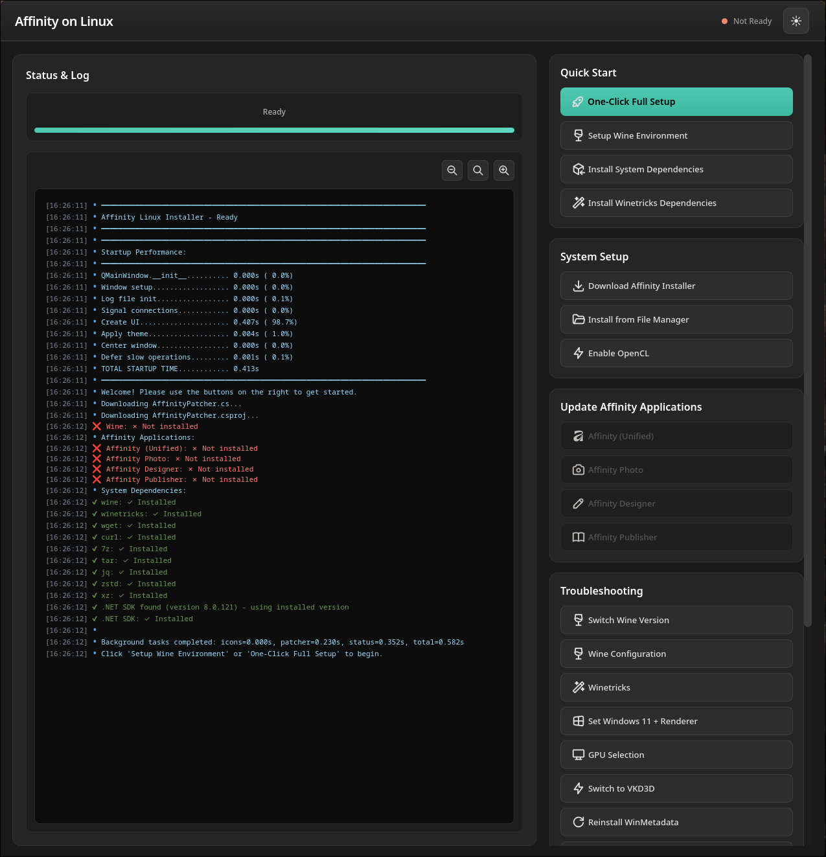Open Wine Configuration
826x857 pixels.
pos(676,654)
